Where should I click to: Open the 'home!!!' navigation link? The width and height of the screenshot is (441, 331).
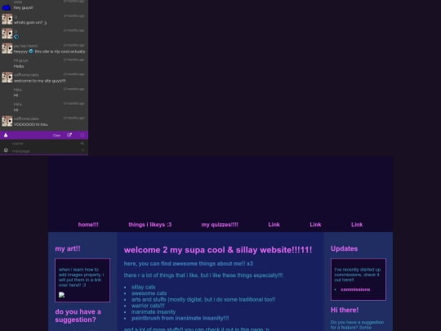[88, 225]
